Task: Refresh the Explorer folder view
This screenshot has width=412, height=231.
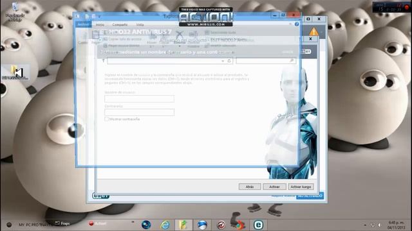Action: pos(229,61)
